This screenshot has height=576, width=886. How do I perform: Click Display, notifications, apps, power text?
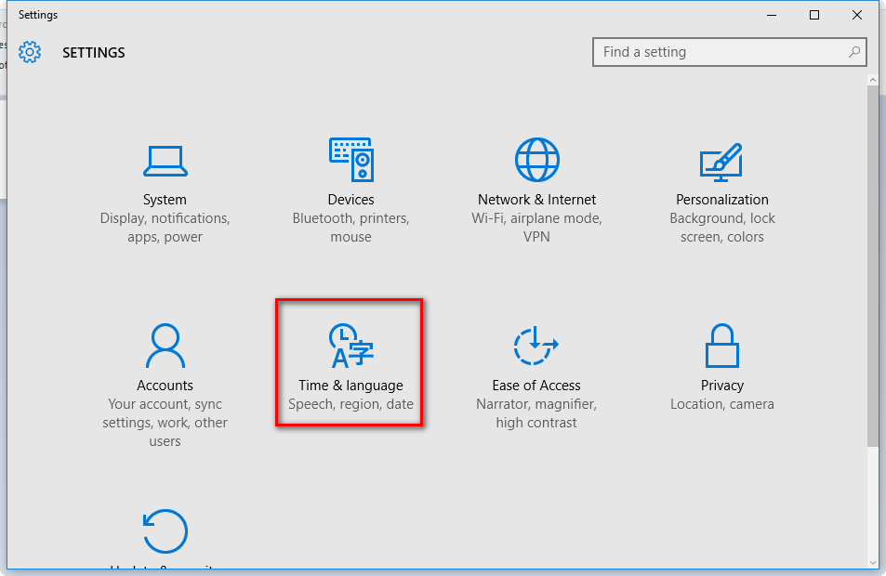tap(165, 227)
